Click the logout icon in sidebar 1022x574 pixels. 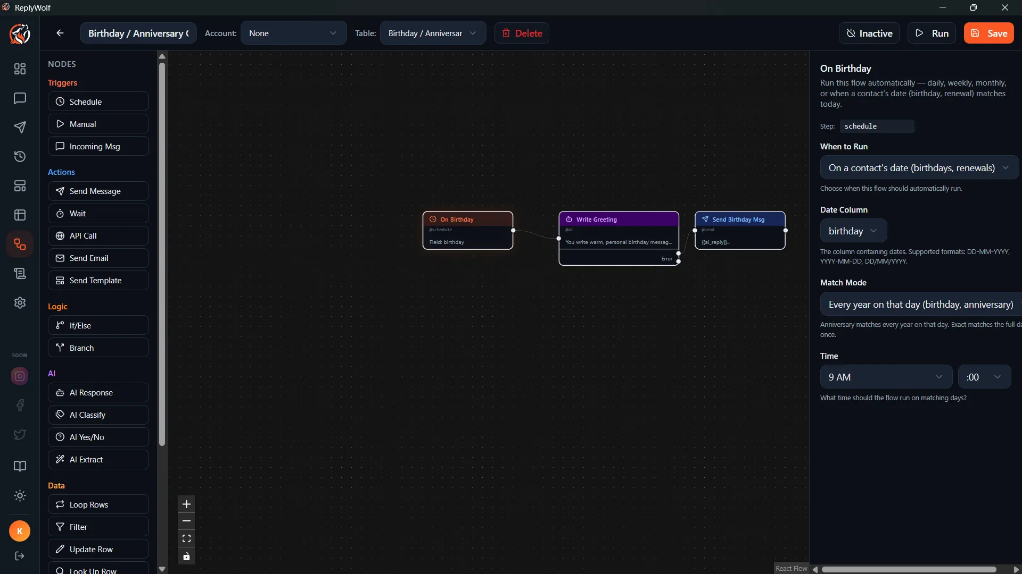tap(20, 556)
